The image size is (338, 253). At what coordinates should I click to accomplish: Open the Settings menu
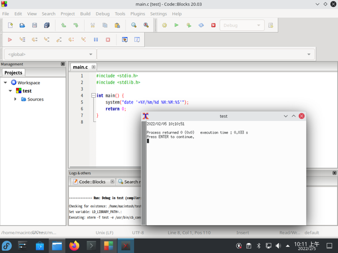point(159,14)
